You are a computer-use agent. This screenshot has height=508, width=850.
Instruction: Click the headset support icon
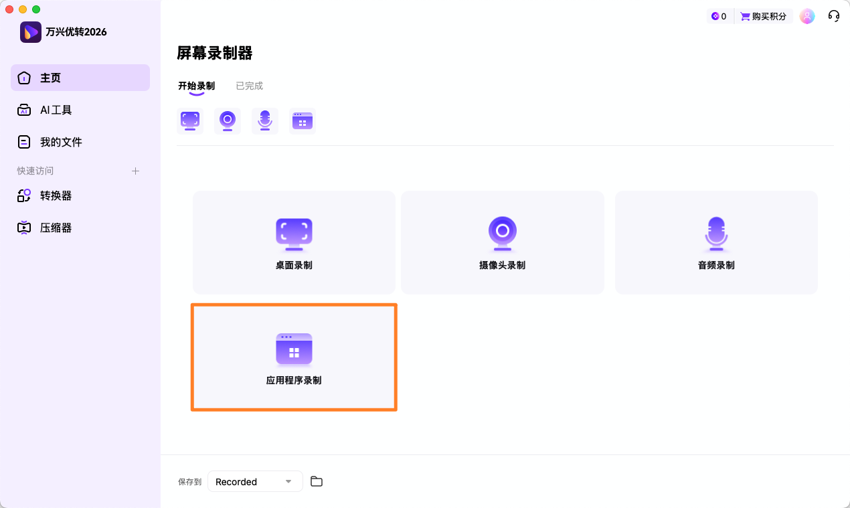(833, 15)
